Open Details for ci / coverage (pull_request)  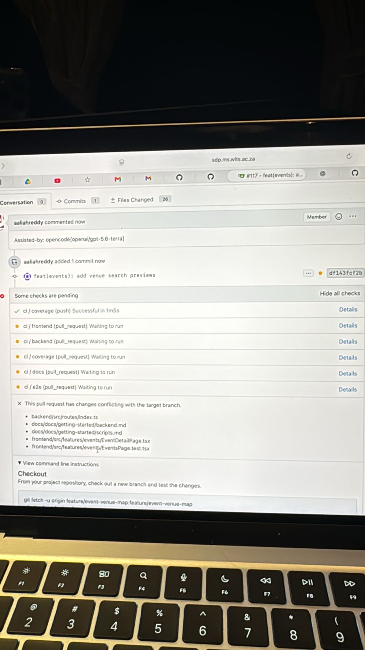[348, 357]
